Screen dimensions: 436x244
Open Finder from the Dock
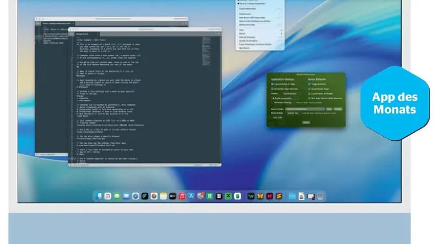coord(99,197)
